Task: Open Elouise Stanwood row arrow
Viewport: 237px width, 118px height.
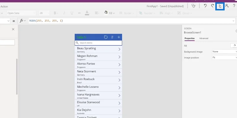Action: [x=119, y=103]
